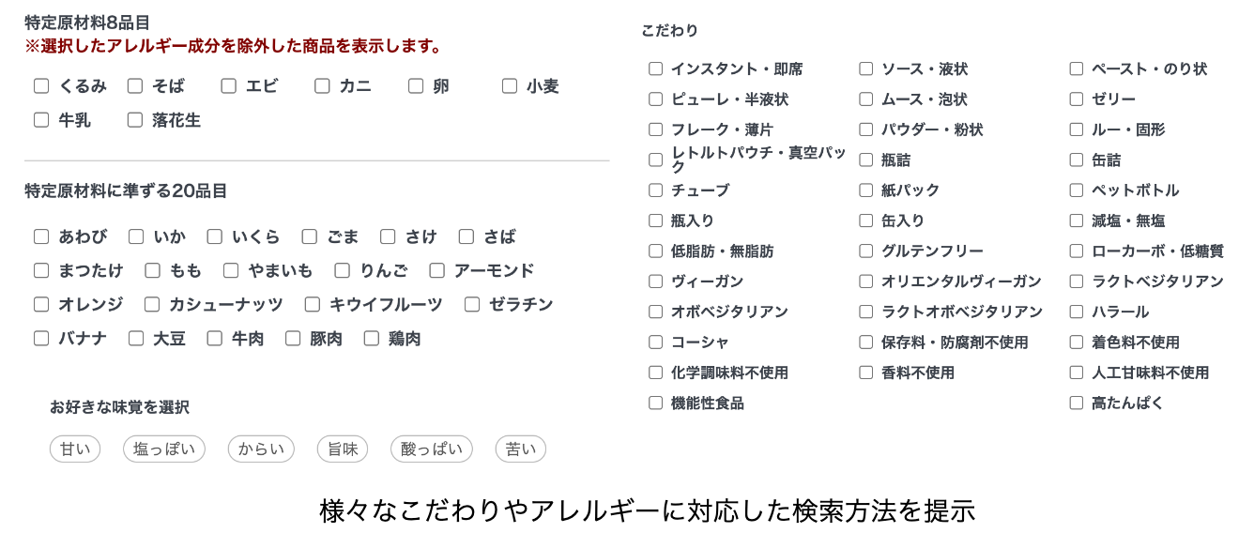Check the 減塩・無塩 checkbox
1254x548 pixels.
click(x=1076, y=221)
